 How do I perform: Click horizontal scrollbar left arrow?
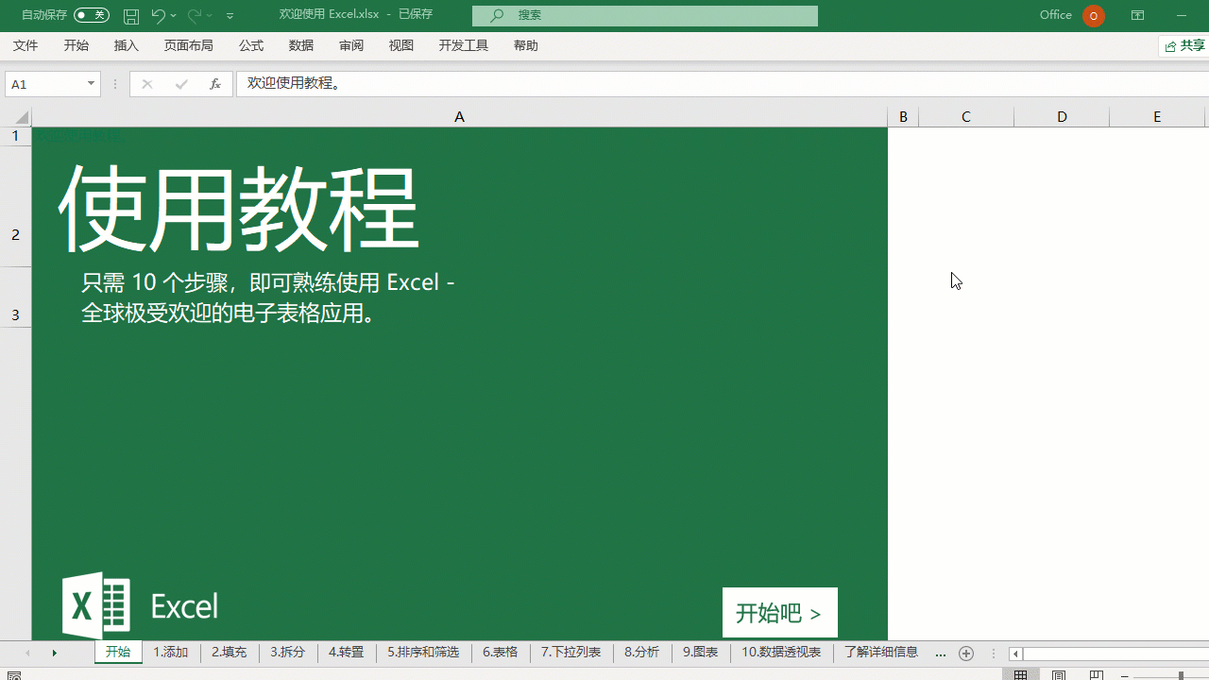tap(1015, 654)
